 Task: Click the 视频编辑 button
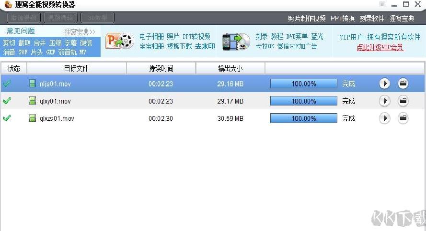tap(60, 18)
